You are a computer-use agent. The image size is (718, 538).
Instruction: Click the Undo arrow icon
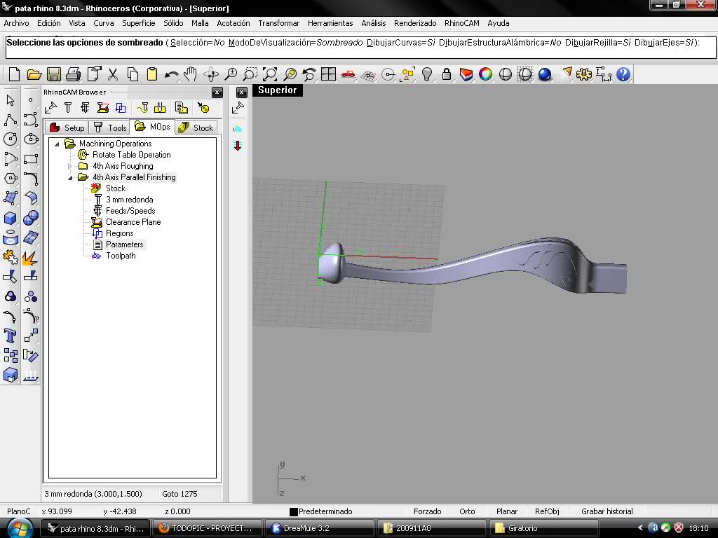click(x=172, y=74)
